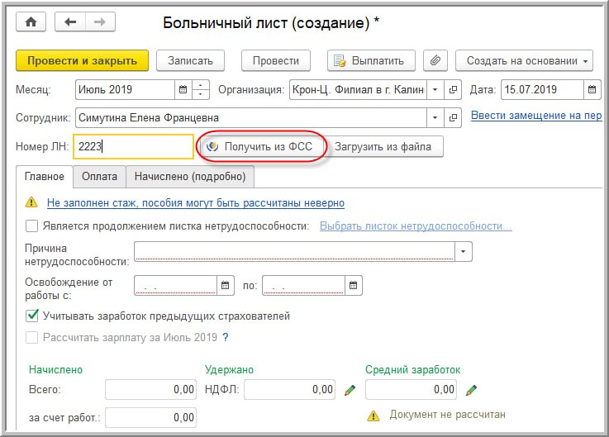Click the Средний заработок amount field
Screen dimensions: 609x437
point(411,390)
